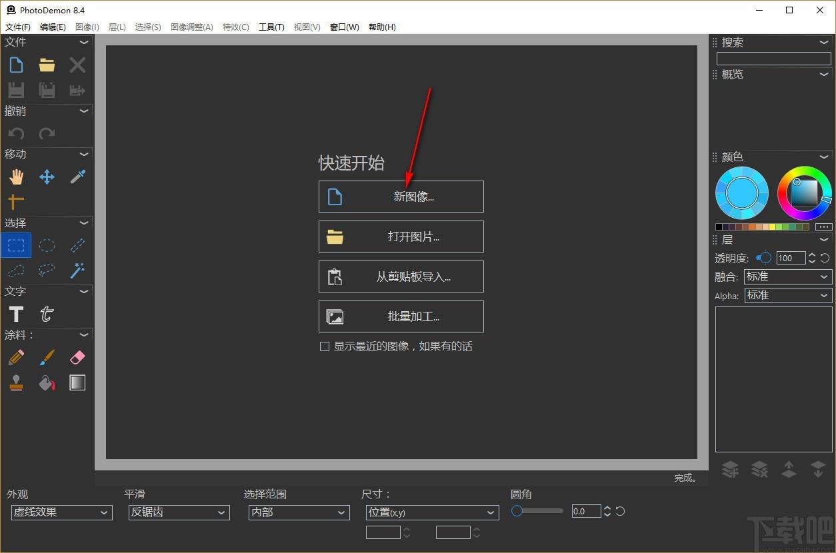The image size is (836, 553).
Task: Select the Polygon selection tool
Action: pos(16,271)
